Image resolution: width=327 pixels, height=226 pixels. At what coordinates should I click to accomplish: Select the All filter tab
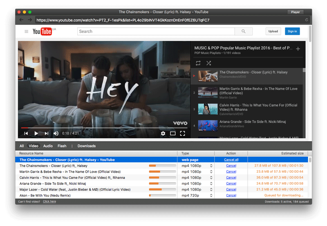(22, 146)
